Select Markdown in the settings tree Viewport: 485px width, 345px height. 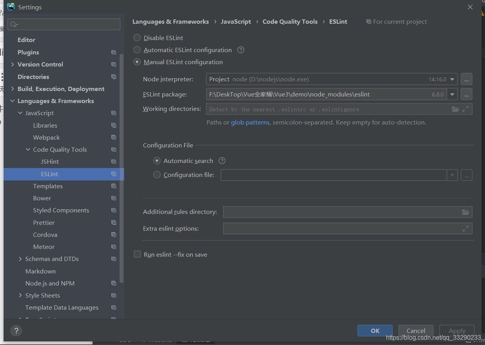pos(41,271)
